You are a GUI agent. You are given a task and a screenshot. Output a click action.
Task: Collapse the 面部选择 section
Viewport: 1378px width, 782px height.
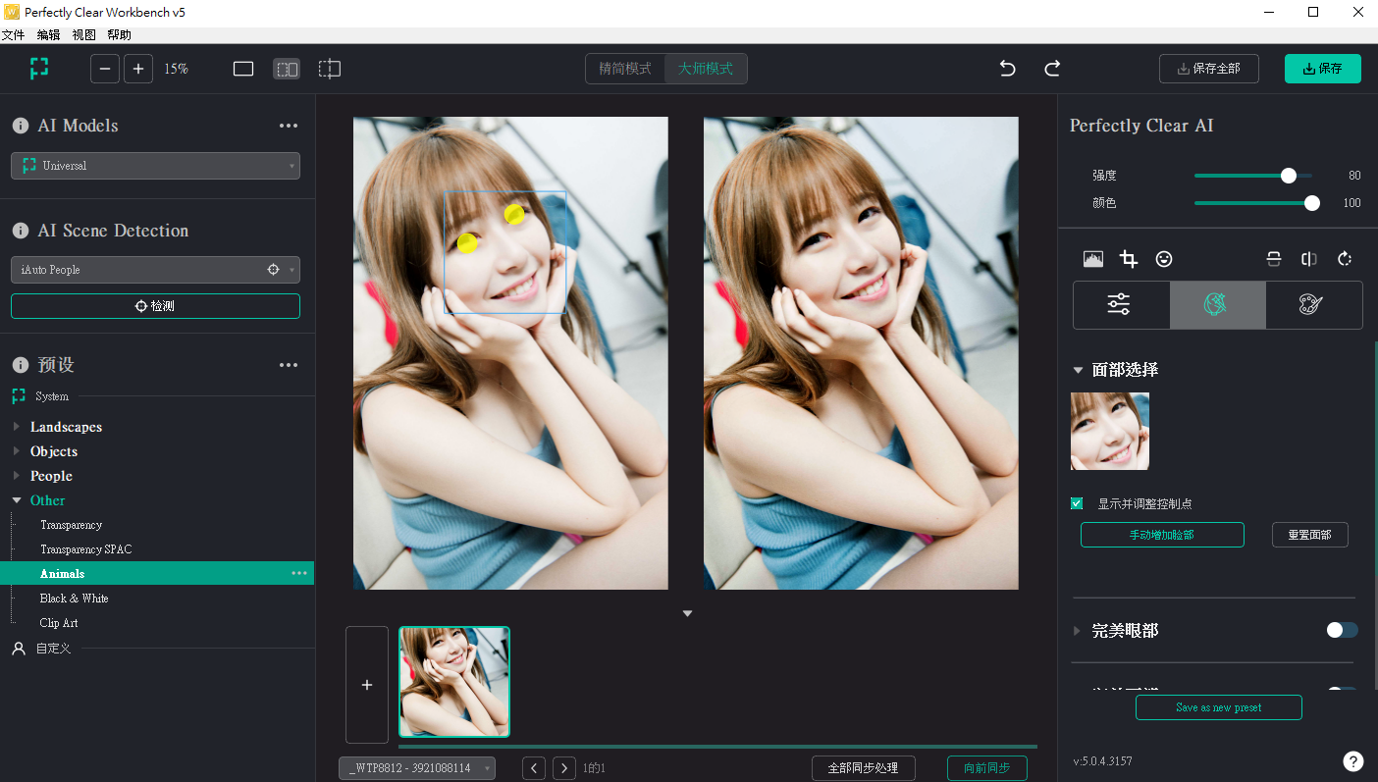click(1078, 370)
